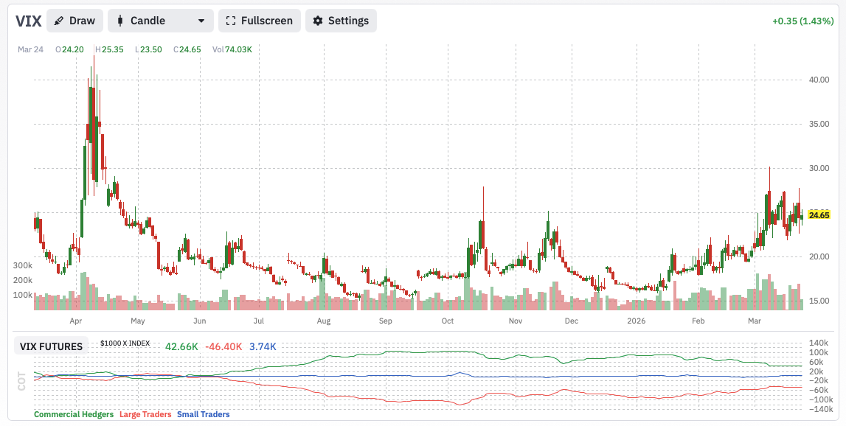The image size is (846, 426).
Task: Click the 100k volume axis label
Action: [x=23, y=295]
